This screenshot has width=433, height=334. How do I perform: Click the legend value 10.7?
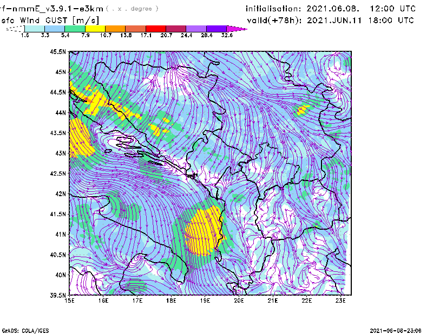(x=106, y=35)
